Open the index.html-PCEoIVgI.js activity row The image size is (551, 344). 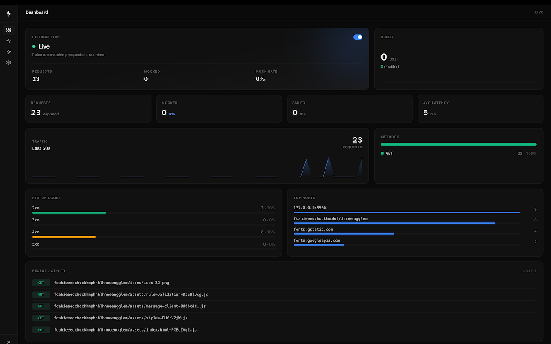click(284, 330)
